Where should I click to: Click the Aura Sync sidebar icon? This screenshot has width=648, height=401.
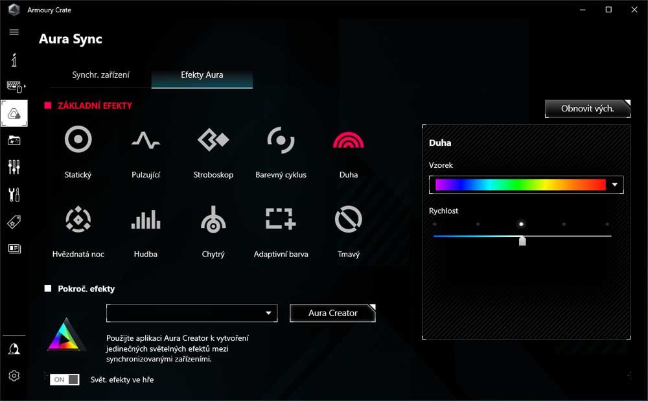(14, 113)
